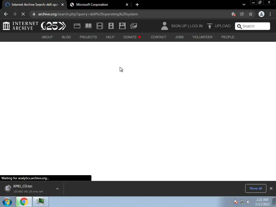
Task: Bookmark this page with star icon
Action: pyautogui.click(x=251, y=14)
